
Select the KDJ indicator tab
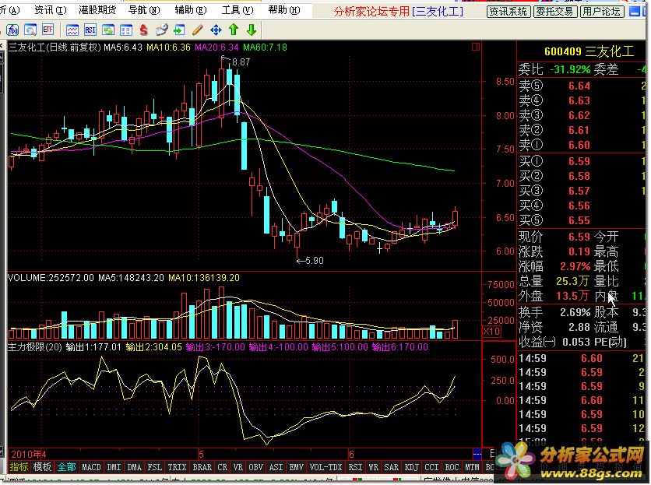412,467
